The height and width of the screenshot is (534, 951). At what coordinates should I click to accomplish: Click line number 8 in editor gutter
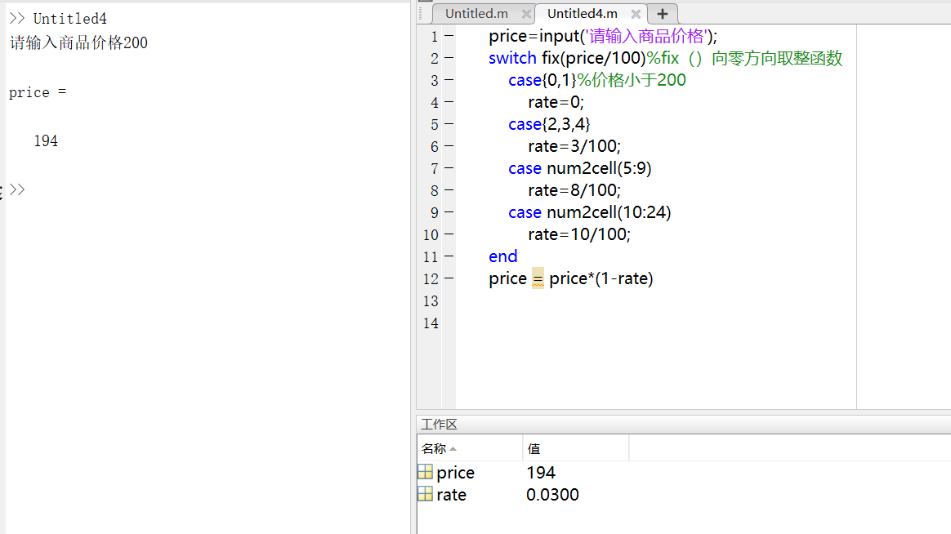coord(435,191)
